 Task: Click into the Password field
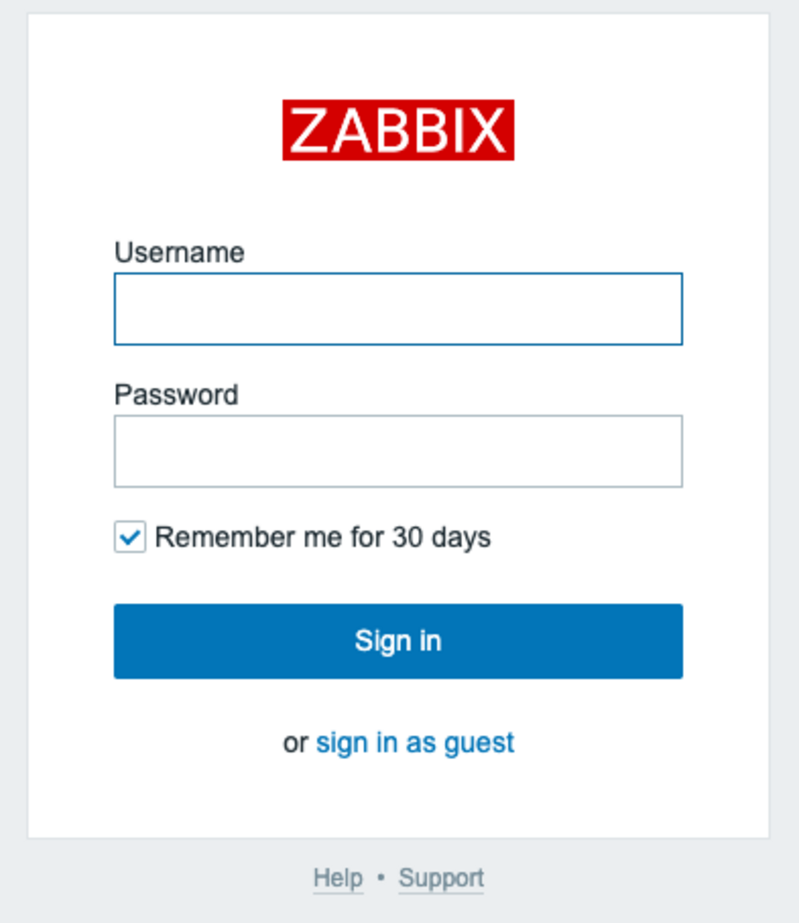point(398,451)
